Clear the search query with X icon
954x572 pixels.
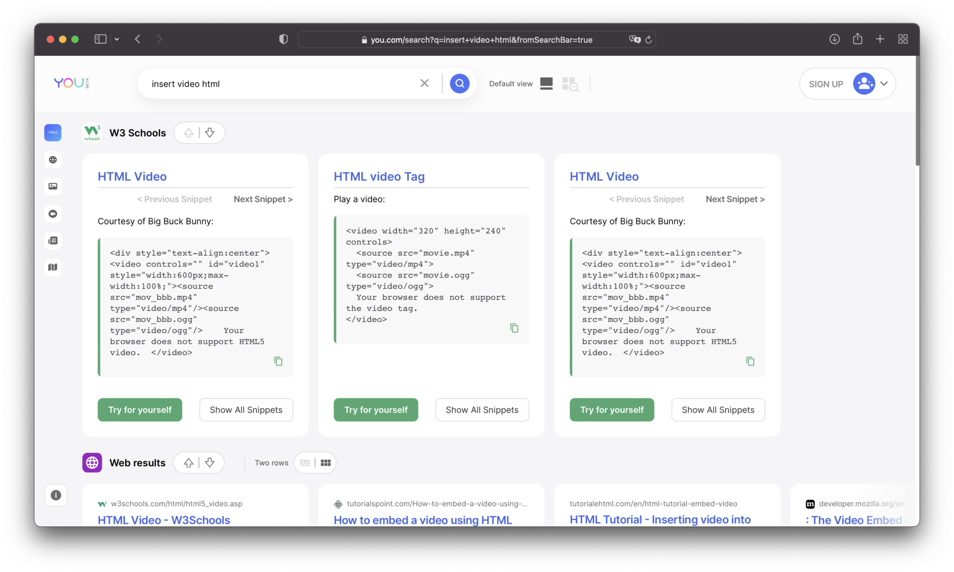pos(424,83)
